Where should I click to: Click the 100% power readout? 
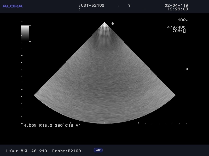point(183,20)
